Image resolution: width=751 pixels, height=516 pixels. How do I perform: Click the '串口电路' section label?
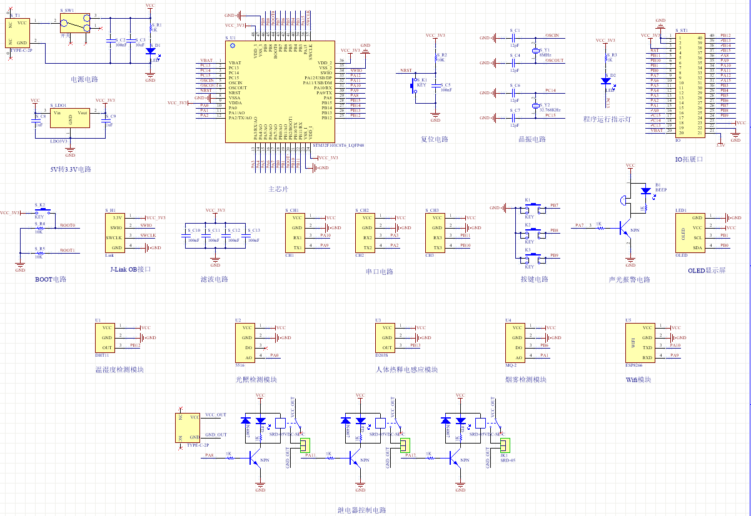[380, 272]
